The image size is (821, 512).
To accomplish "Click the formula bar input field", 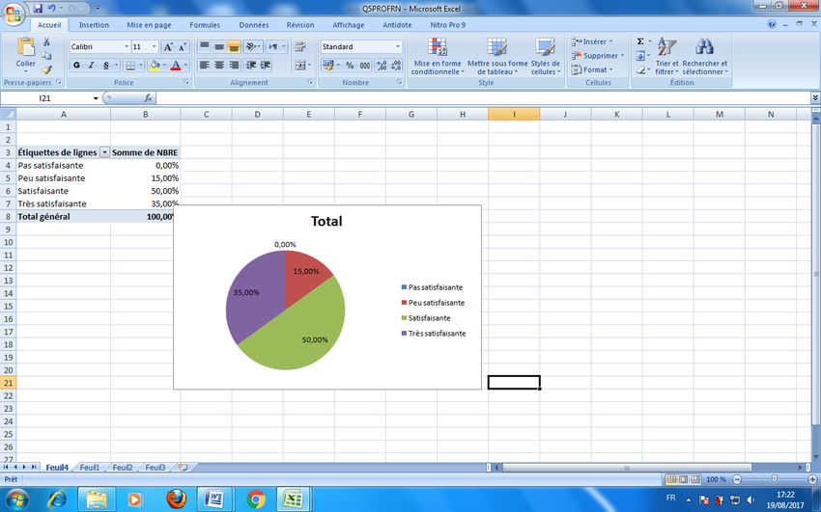I will tap(483, 97).
